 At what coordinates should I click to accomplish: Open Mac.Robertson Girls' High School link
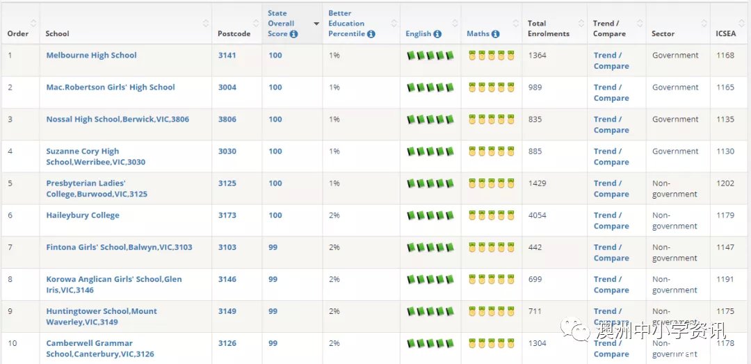[x=111, y=88]
